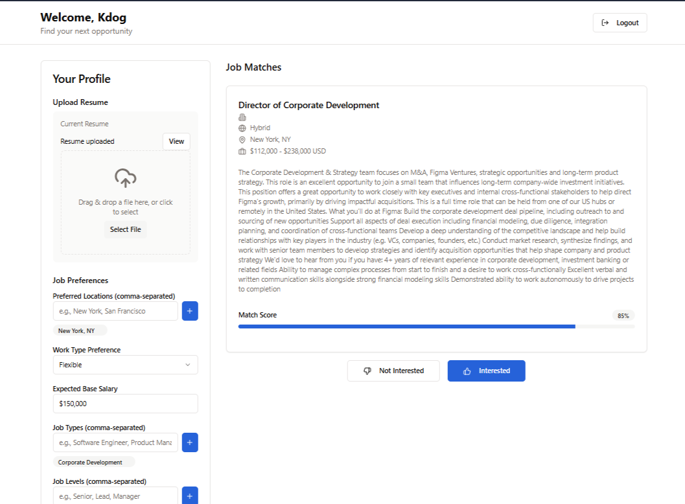
Task: Click the Corporate Development job type tag
Action: point(94,462)
